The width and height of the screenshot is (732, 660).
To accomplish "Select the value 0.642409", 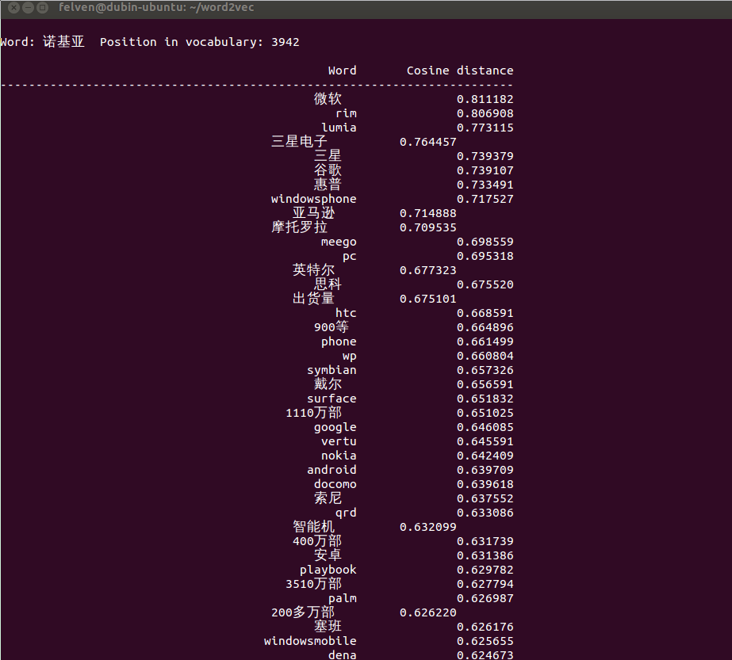I will click(485, 456).
